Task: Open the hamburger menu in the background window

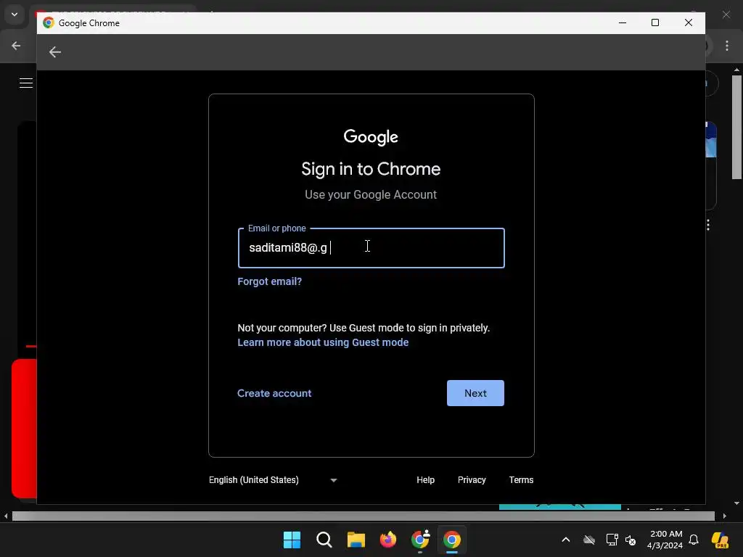Action: pyautogui.click(x=26, y=83)
